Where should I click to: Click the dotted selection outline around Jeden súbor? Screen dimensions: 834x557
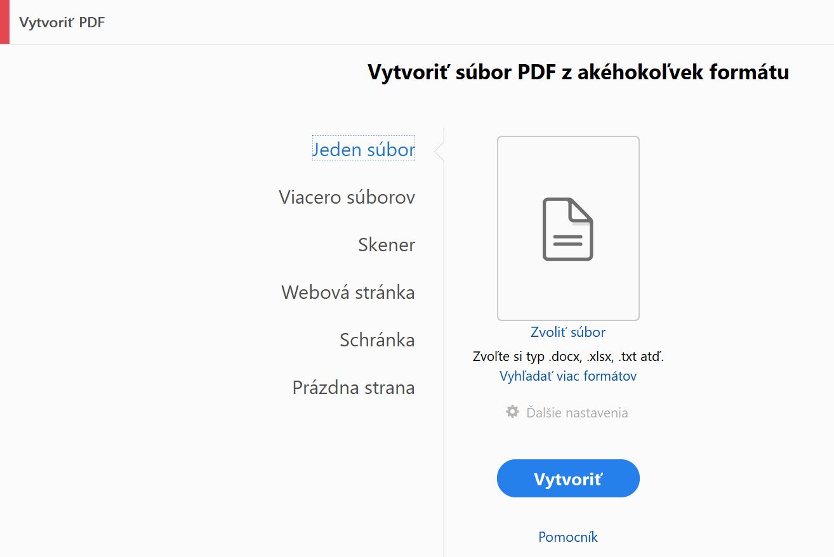click(x=362, y=149)
